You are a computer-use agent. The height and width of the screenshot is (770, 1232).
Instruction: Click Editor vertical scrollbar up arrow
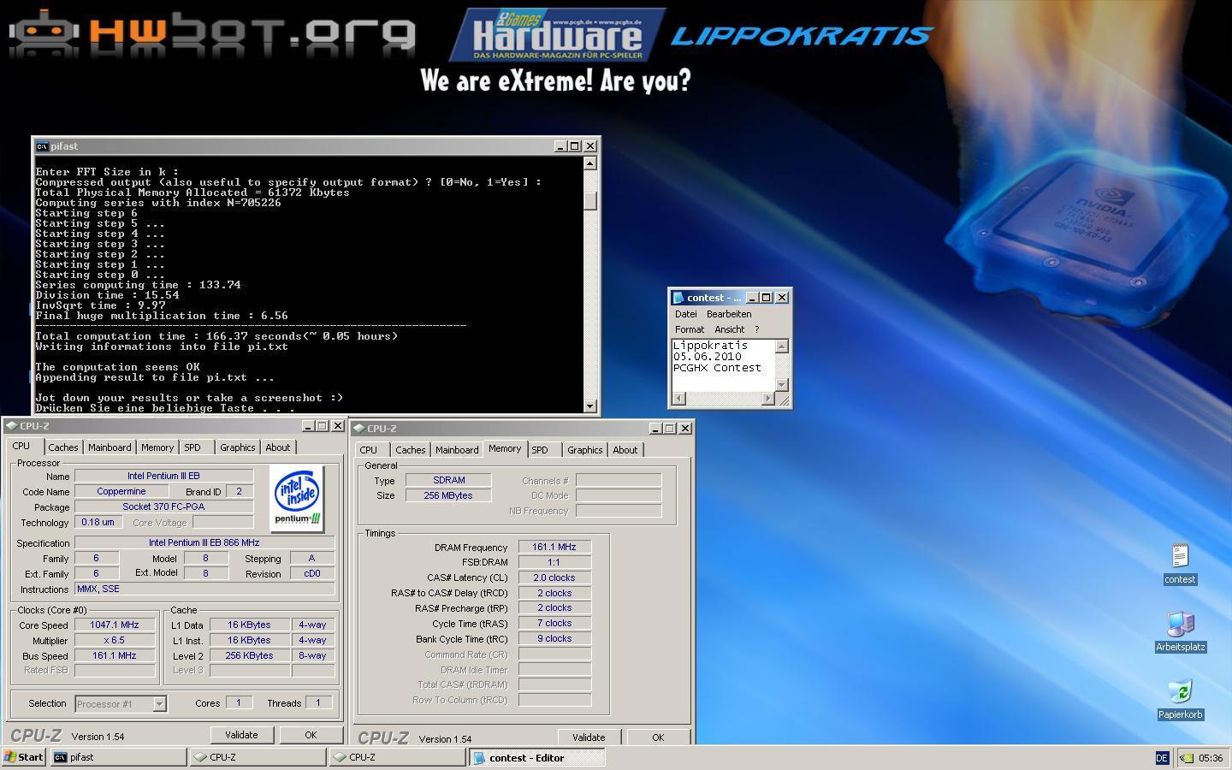pos(781,346)
